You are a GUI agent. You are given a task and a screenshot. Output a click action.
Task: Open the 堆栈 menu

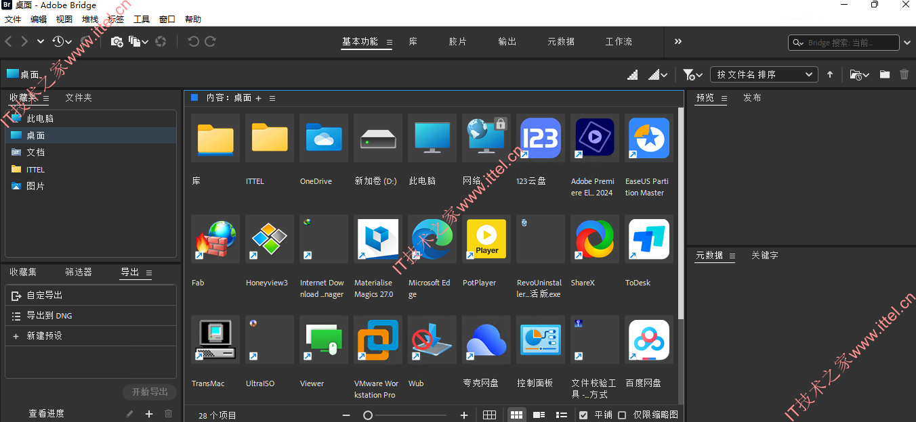tap(90, 20)
